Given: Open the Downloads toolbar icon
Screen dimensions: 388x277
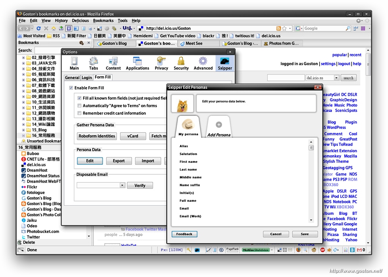Looking at the screenshot, I should pos(61,28).
